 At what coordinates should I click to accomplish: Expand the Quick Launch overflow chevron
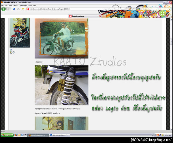26,135
